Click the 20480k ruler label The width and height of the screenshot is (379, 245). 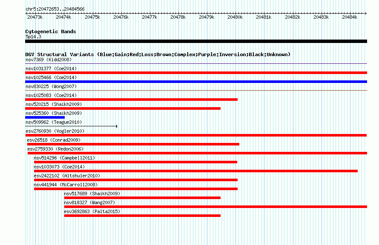pyautogui.click(x=235, y=17)
